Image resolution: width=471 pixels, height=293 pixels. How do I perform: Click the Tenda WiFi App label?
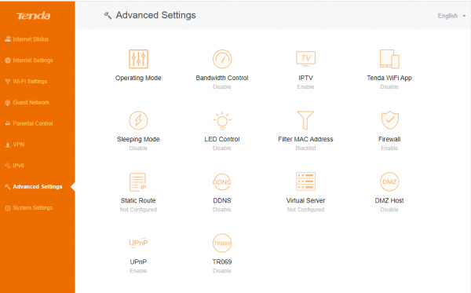[389, 78]
